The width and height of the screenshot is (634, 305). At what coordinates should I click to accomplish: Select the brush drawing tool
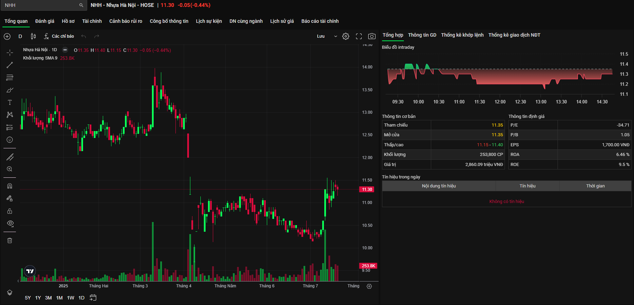(10, 90)
